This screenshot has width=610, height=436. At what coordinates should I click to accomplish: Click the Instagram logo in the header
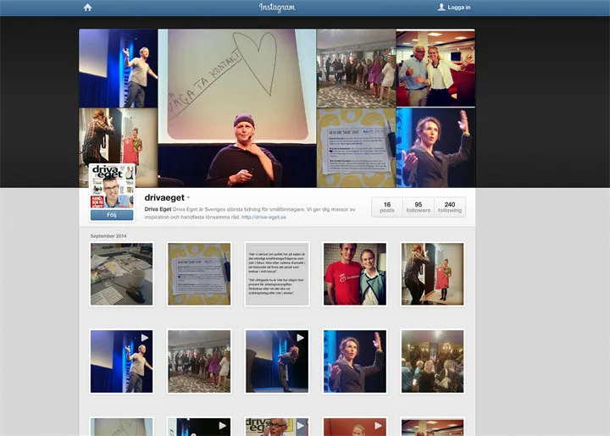pyautogui.click(x=277, y=8)
